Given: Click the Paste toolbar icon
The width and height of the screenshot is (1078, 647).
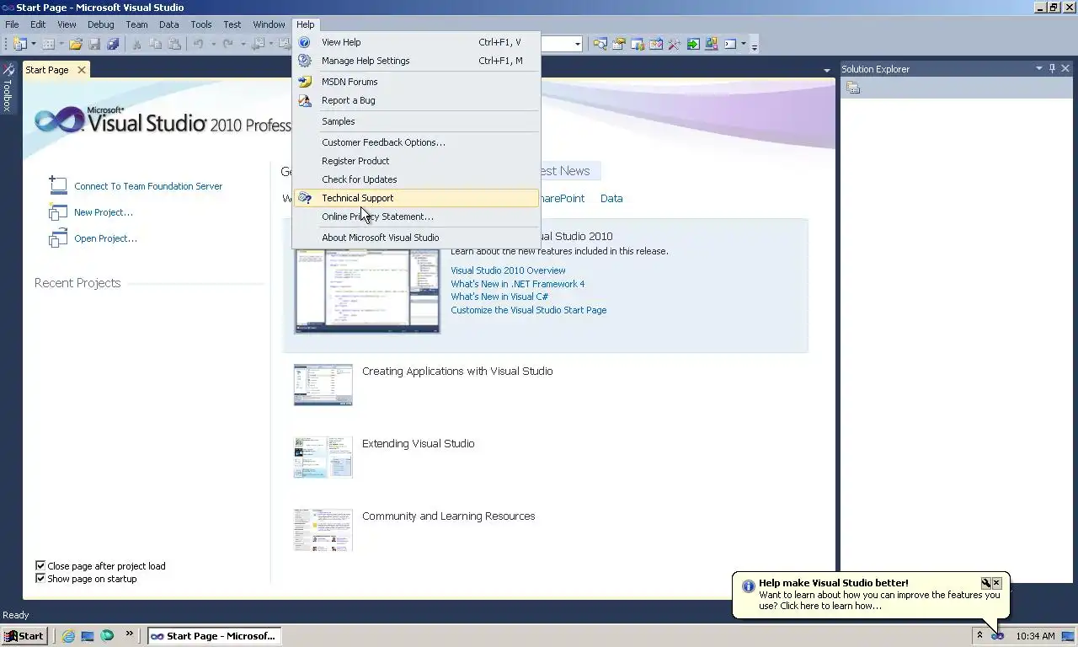Looking at the screenshot, I should (174, 44).
